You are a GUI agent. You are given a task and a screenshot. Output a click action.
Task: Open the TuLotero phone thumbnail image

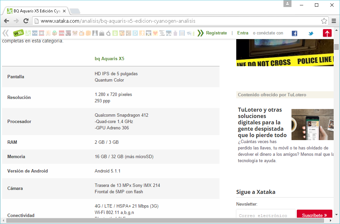point(313,125)
